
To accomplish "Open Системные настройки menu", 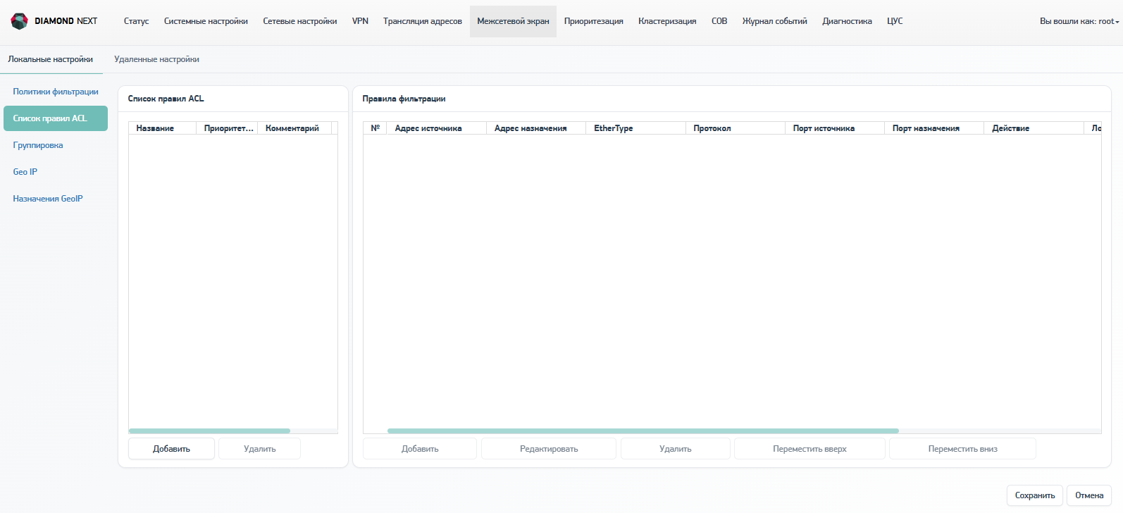I will point(206,21).
